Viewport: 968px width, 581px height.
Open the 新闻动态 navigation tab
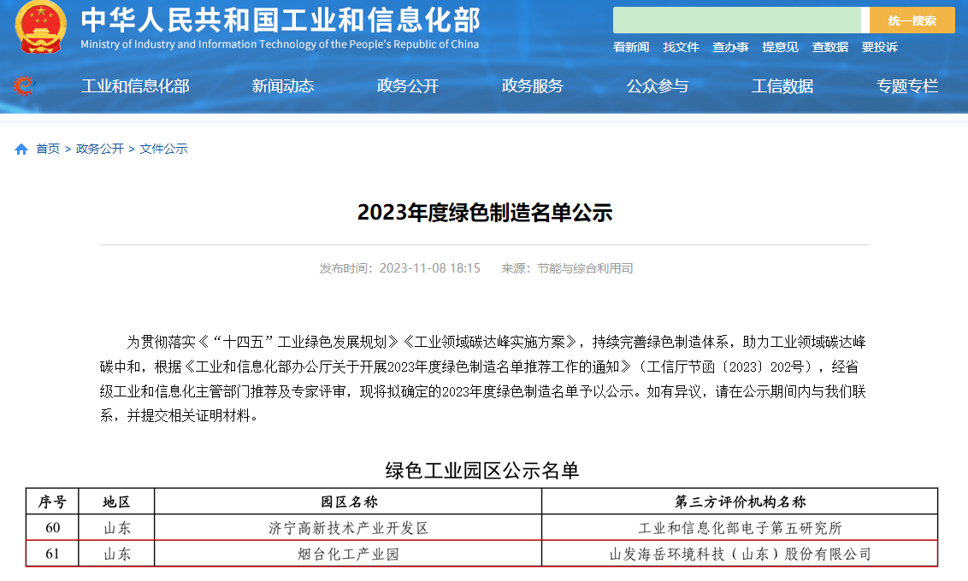tap(283, 86)
